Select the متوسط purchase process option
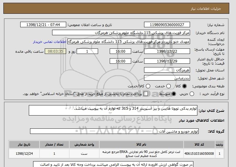236x167 pixels. (174, 94)
